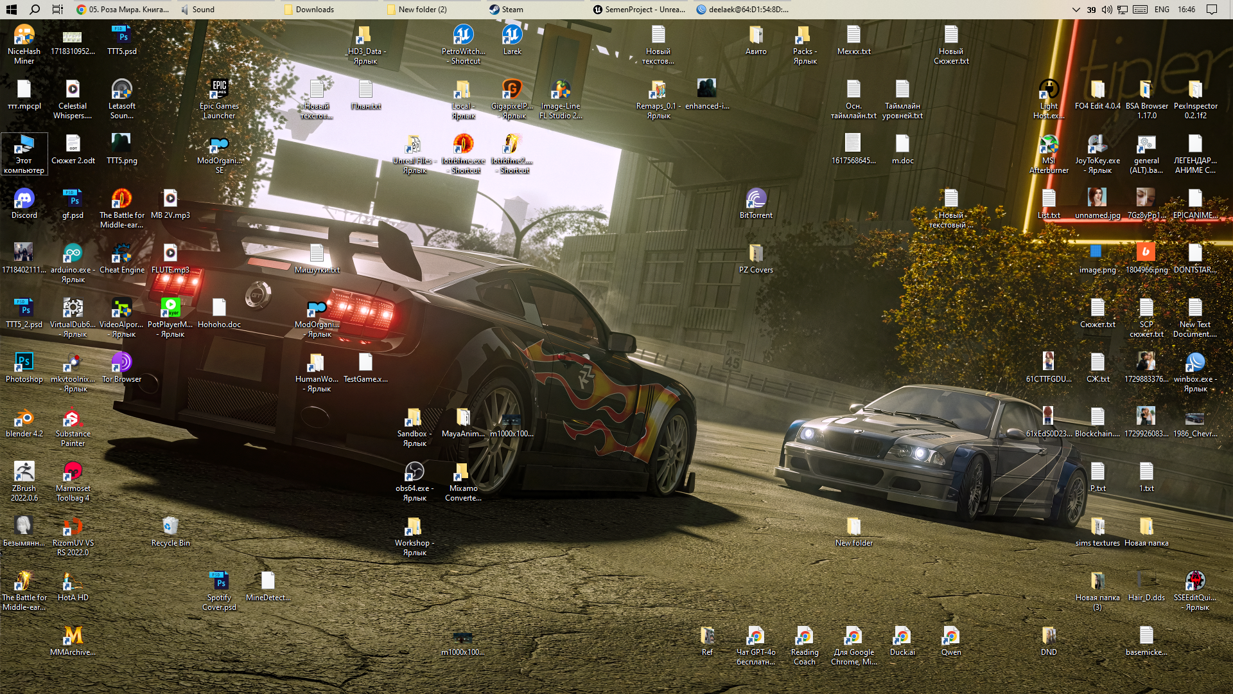Select the Discord desktop icon
Screen dimensions: 1233x694
coord(24,200)
